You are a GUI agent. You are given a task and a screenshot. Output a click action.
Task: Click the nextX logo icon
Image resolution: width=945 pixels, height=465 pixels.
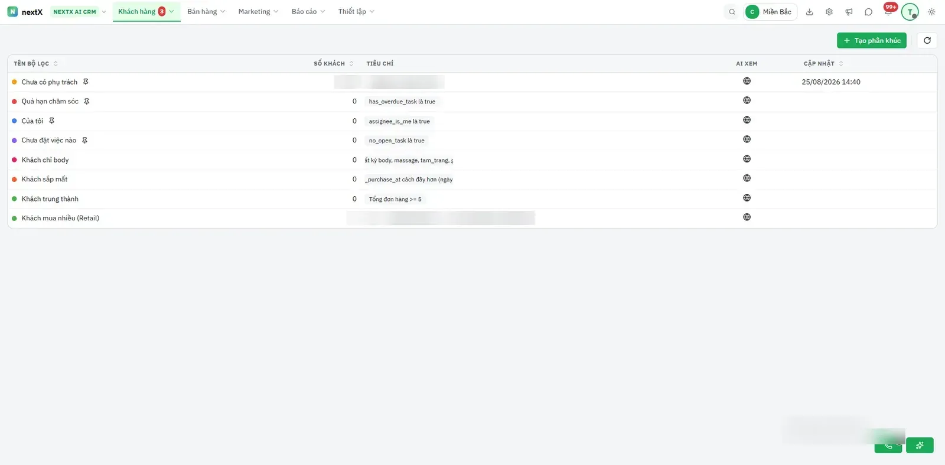pyautogui.click(x=12, y=12)
